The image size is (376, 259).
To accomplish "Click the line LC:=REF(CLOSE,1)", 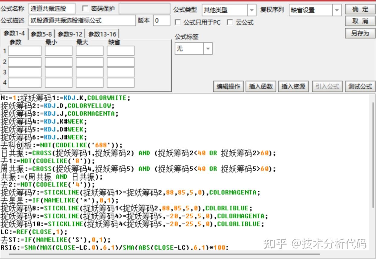I will click(x=34, y=232).
